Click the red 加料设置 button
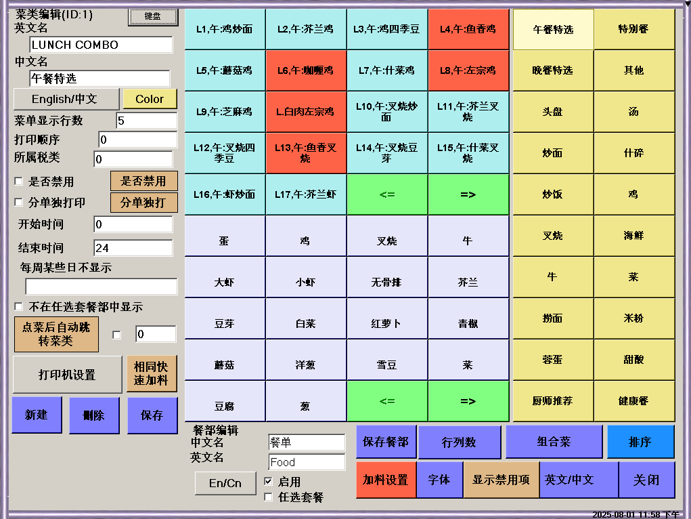 (386, 480)
